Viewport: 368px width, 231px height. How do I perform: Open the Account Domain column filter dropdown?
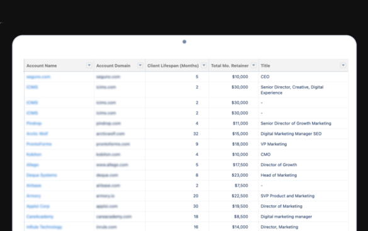(x=140, y=65)
